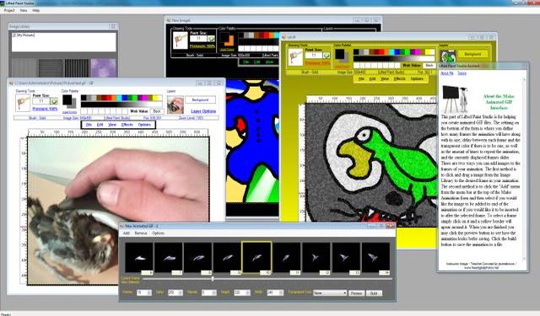Open Add menu in Animated GIF window
Screen dimensions: 540x316
point(127,233)
